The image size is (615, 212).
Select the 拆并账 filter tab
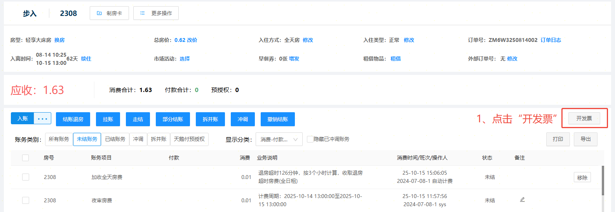tap(159, 139)
